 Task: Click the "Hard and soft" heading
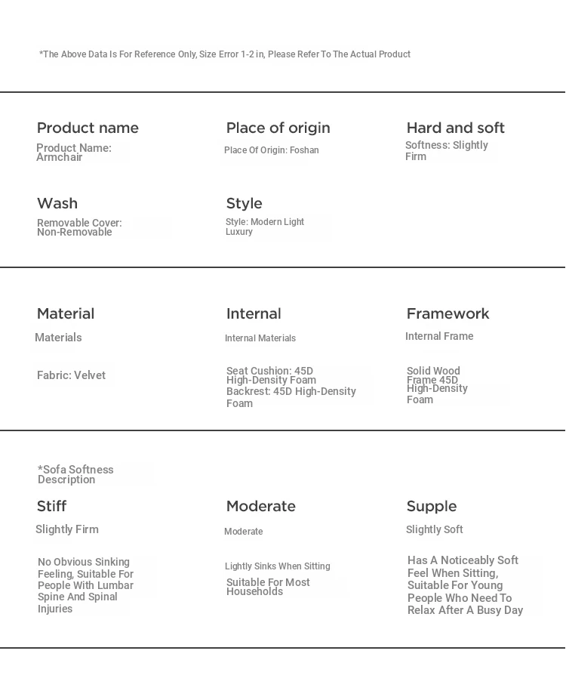455,128
